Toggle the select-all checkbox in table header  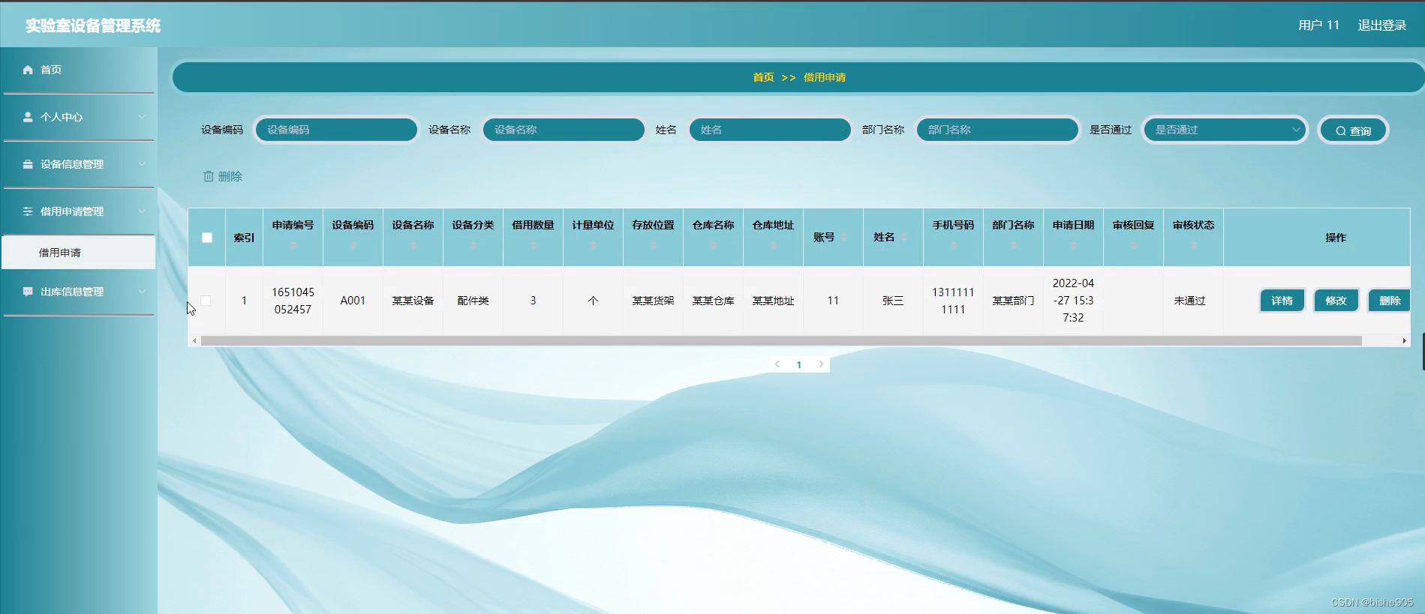[207, 238]
